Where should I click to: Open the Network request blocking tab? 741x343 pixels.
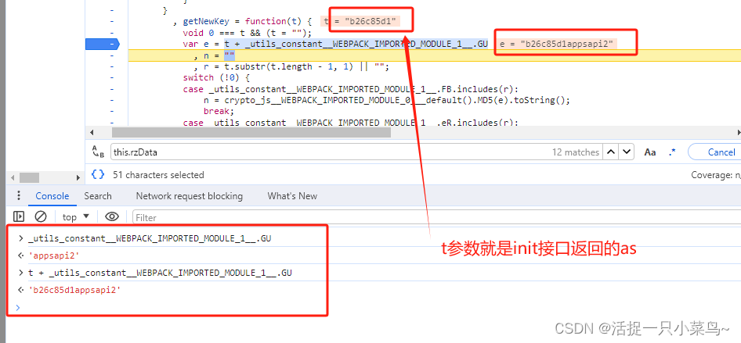point(189,196)
